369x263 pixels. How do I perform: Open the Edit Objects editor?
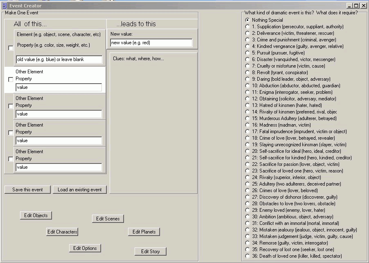tap(36, 215)
